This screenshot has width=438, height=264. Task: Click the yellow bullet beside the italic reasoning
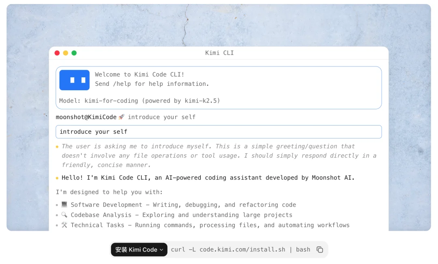tap(57, 147)
